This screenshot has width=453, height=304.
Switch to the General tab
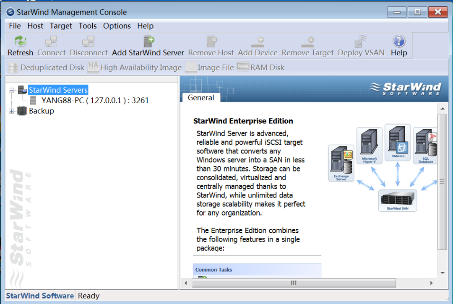point(201,98)
